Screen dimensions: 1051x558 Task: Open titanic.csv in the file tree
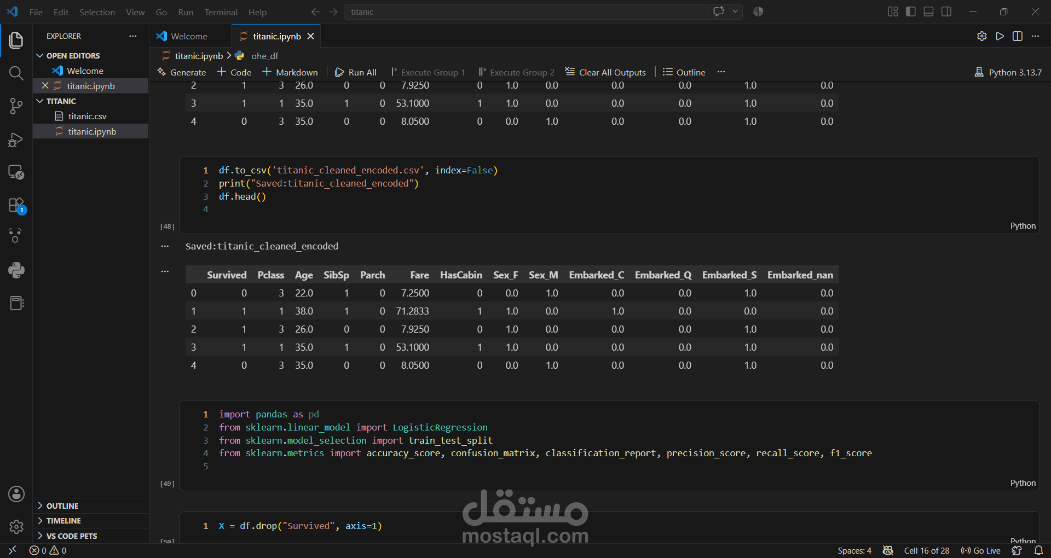tap(88, 116)
